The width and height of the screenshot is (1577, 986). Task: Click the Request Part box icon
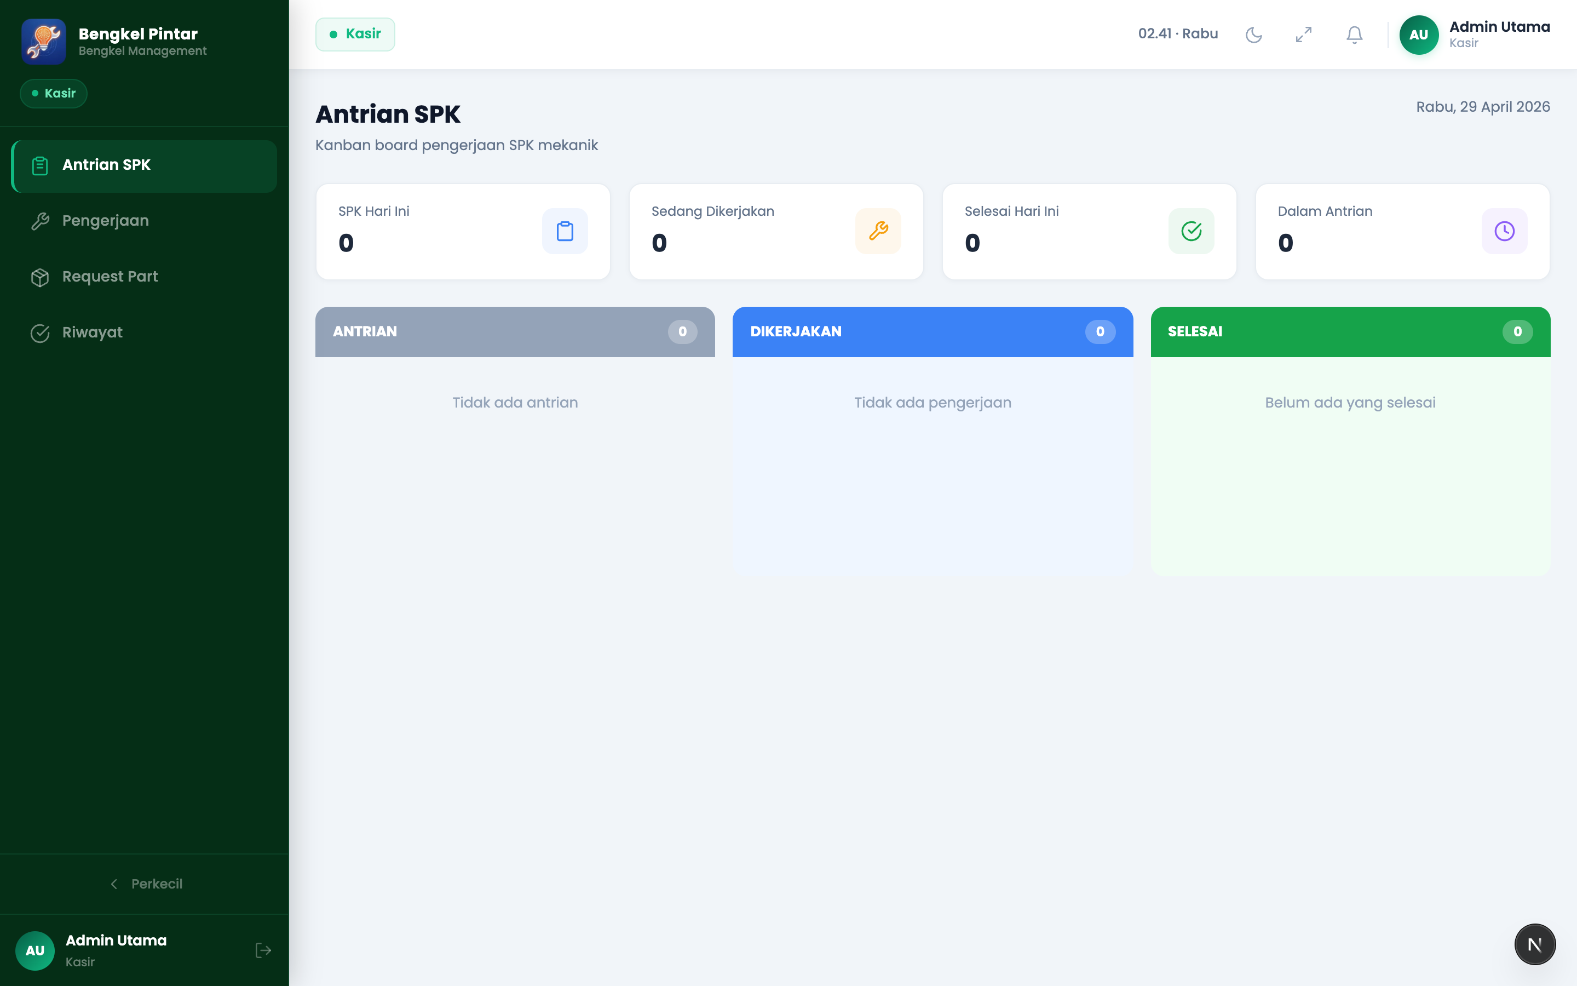[40, 277]
